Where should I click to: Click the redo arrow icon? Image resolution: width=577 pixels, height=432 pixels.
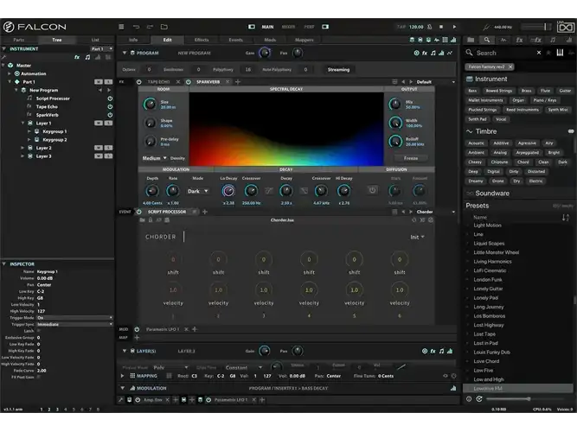pos(150,27)
